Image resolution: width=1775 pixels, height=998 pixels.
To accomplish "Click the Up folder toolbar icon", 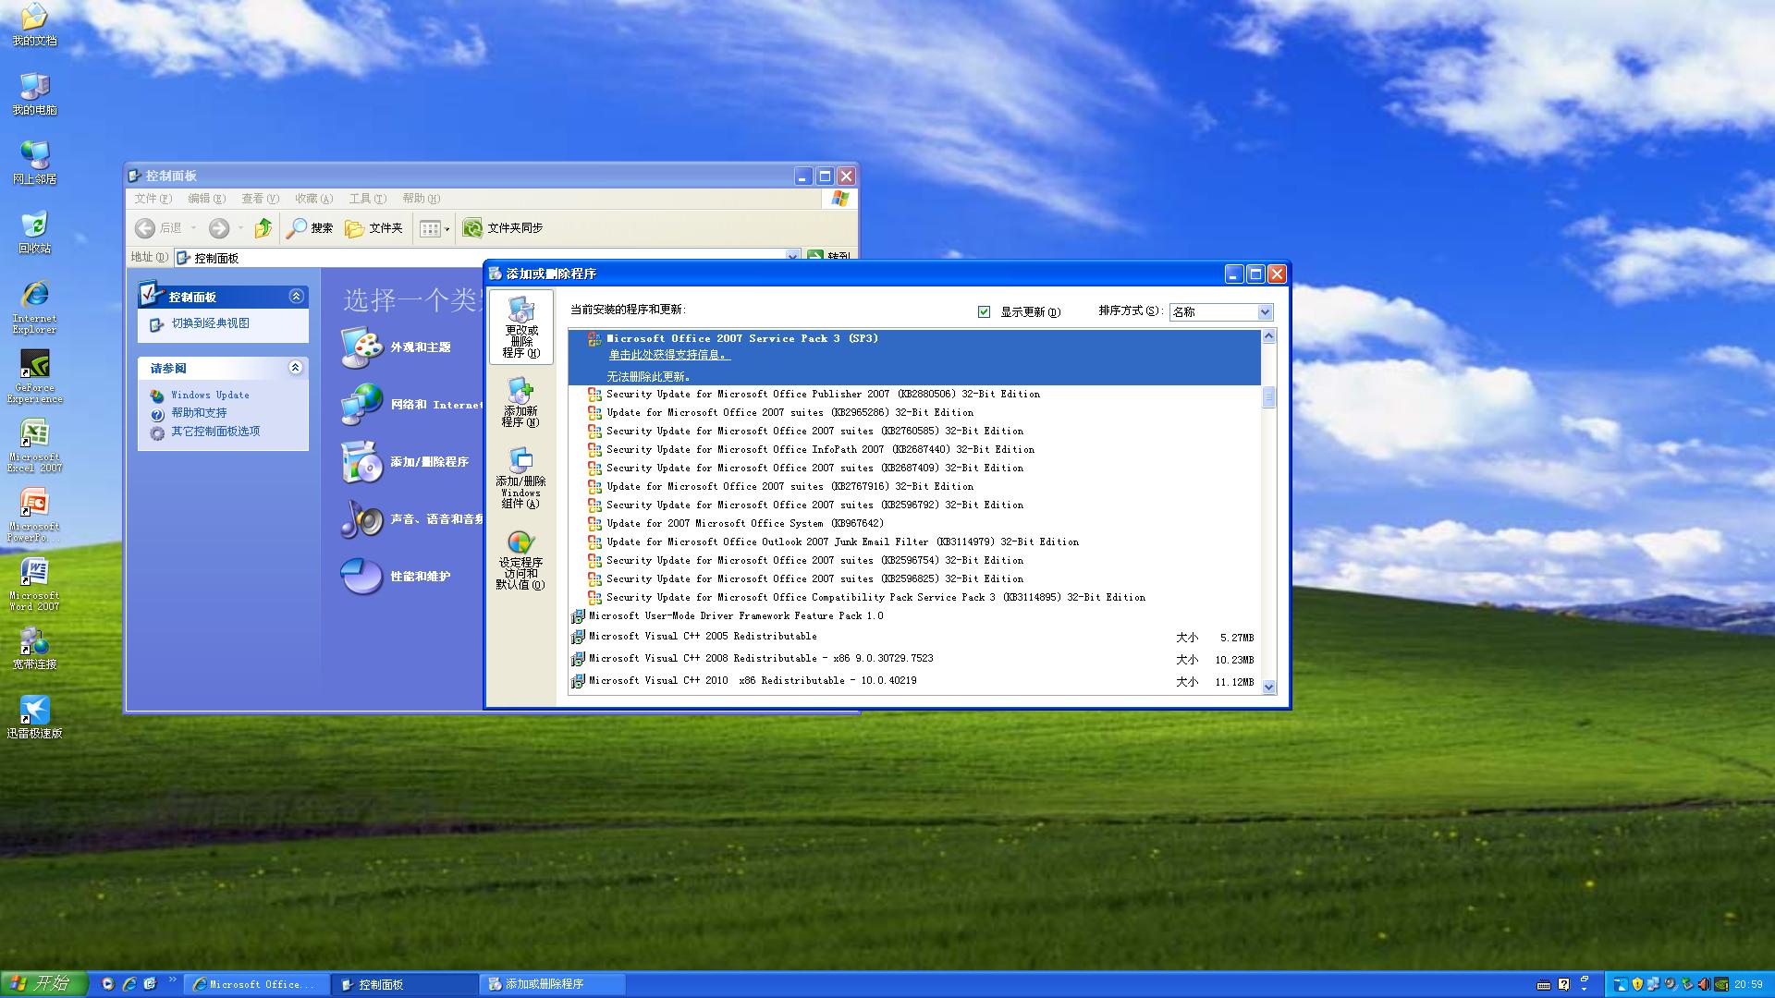I will (x=263, y=228).
